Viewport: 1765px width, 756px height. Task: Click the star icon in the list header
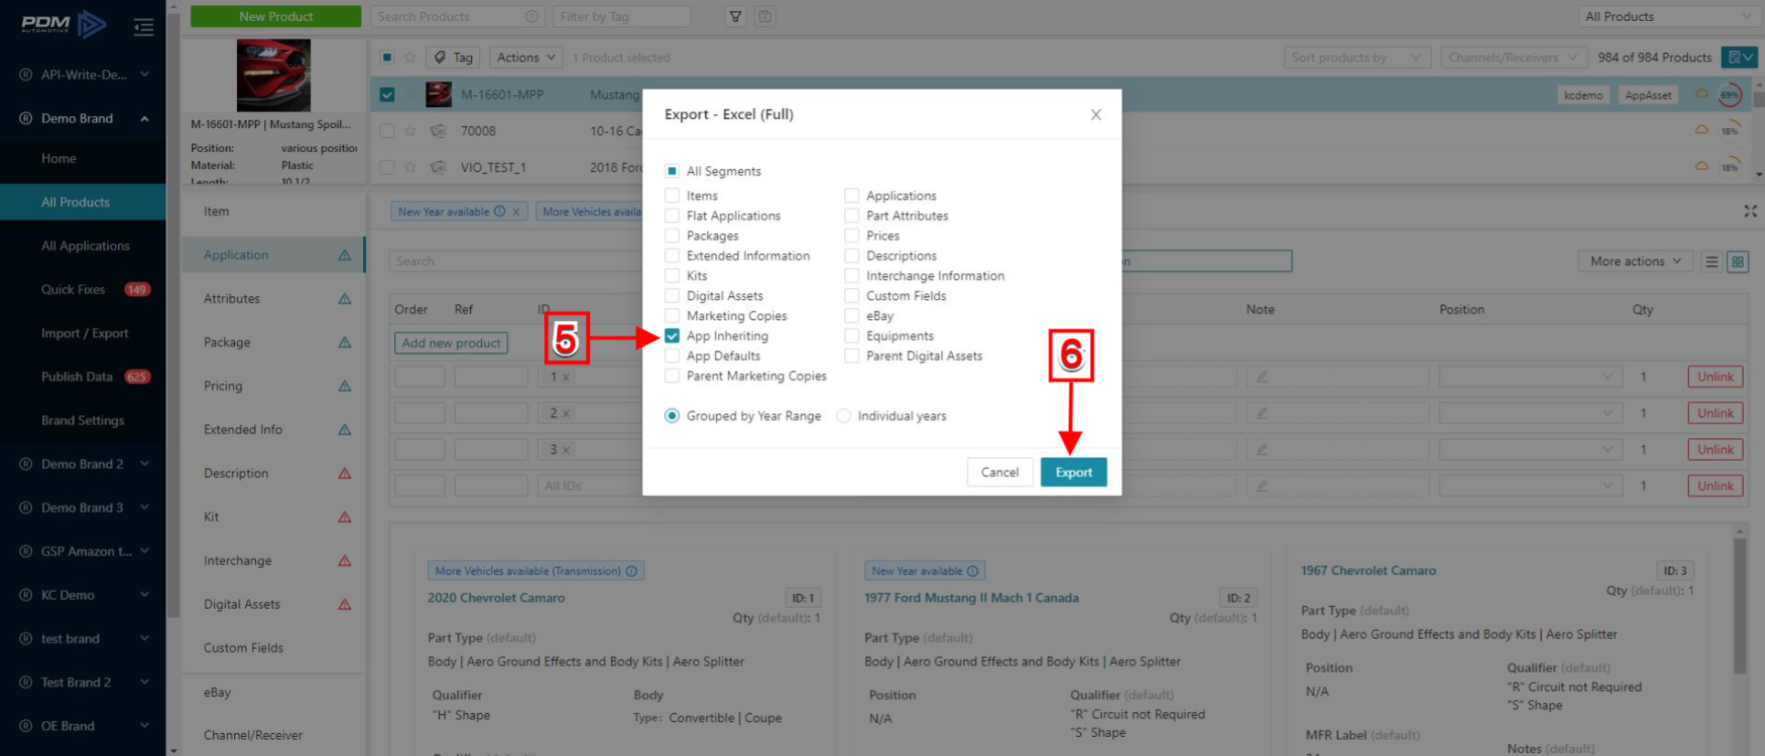coord(411,58)
